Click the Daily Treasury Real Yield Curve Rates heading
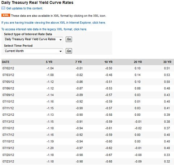Image resolution: width=174 pixels, height=165 pixels. [37, 3]
